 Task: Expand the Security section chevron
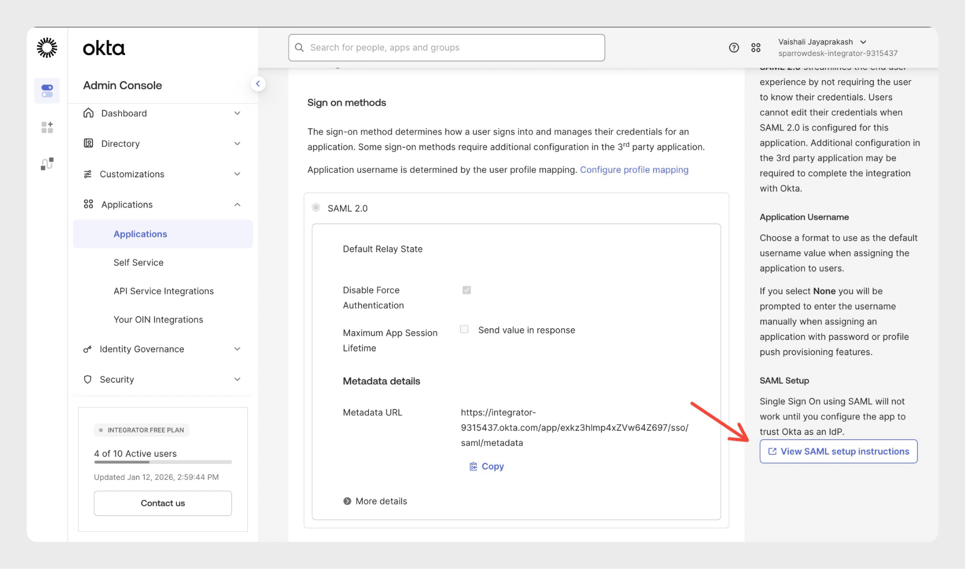[x=237, y=379]
